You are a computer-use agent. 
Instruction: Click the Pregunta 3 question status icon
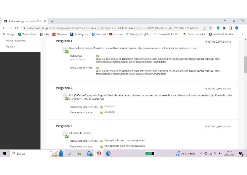(65, 135)
